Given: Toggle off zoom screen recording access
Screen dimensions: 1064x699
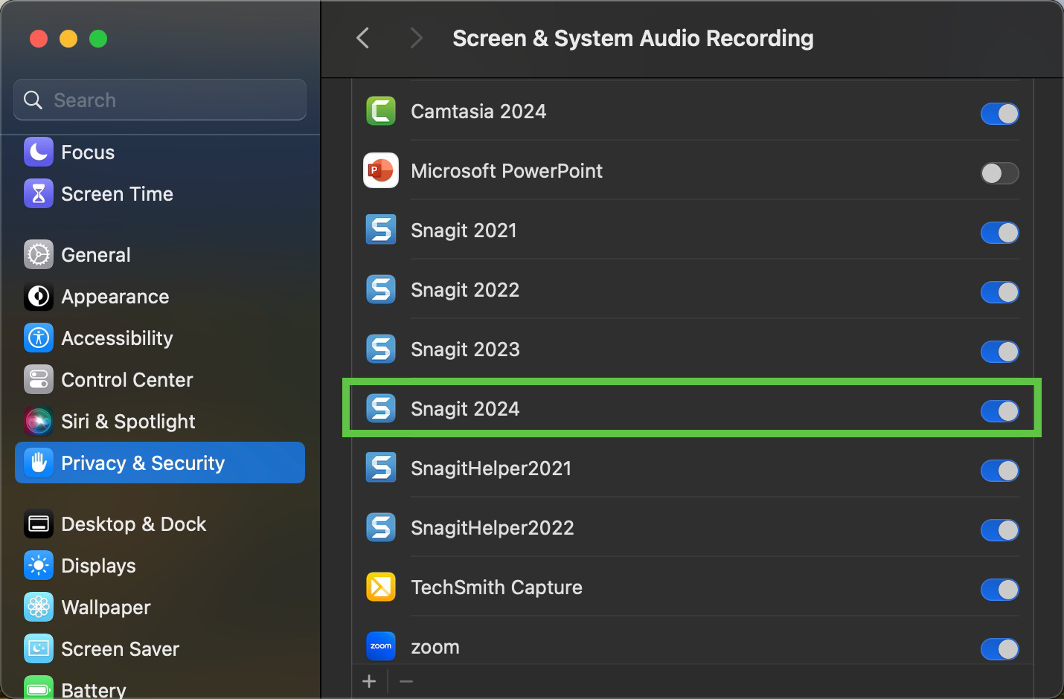Looking at the screenshot, I should [x=999, y=649].
